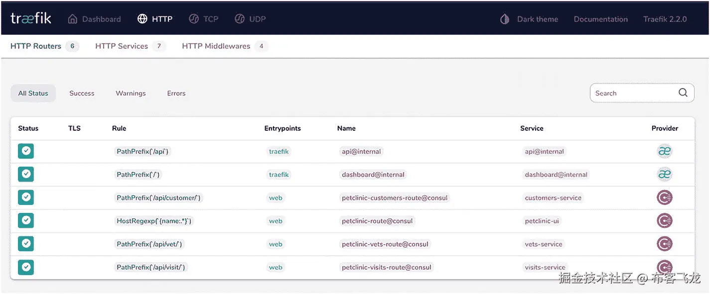
Task: Click the Consul provider icon for customers-service
Action: 664,197
